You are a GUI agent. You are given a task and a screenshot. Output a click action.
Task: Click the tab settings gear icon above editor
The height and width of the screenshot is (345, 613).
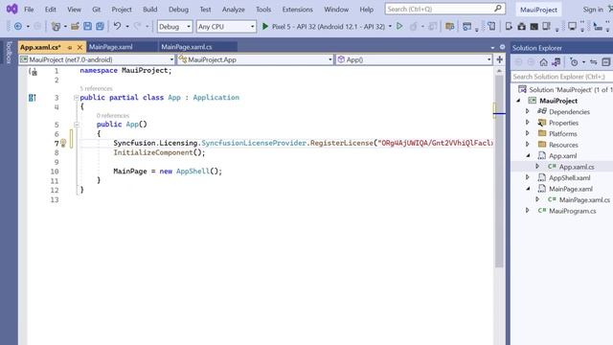502,47
